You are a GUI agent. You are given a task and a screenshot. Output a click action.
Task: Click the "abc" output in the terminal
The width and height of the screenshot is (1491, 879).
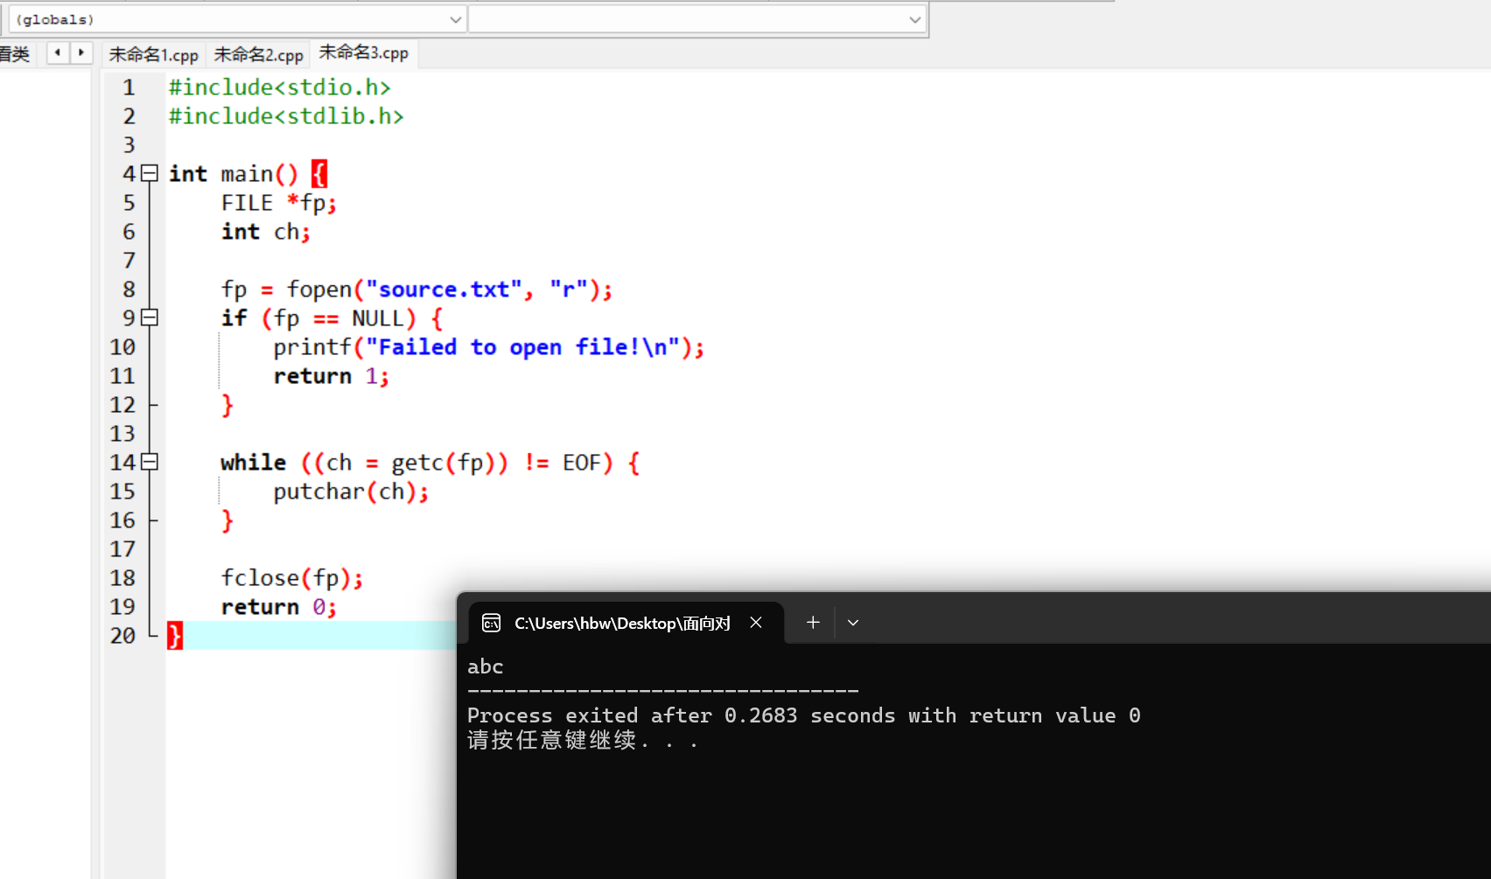[486, 666]
